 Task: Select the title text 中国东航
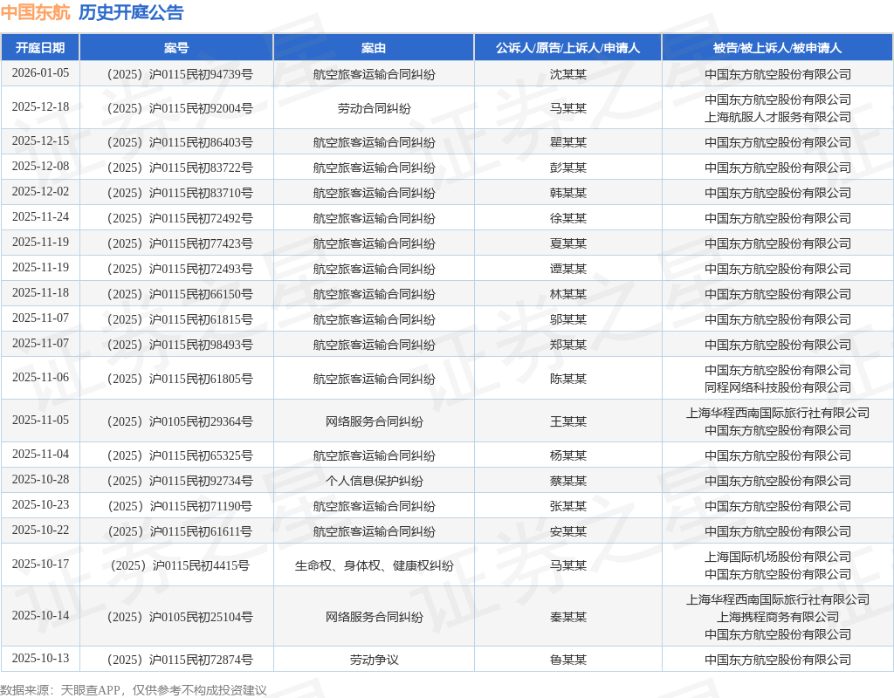(35, 12)
